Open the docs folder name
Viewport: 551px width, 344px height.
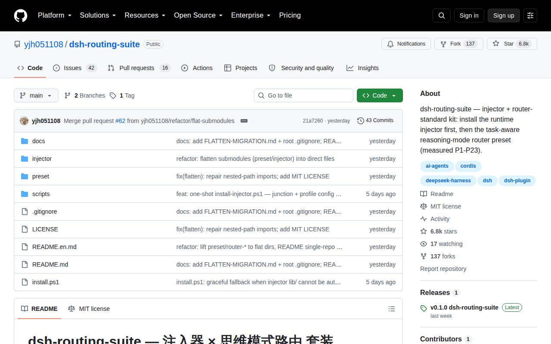[39, 141]
